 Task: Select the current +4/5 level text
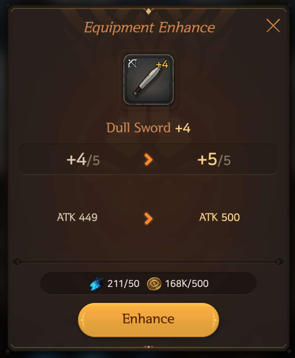click(x=83, y=160)
